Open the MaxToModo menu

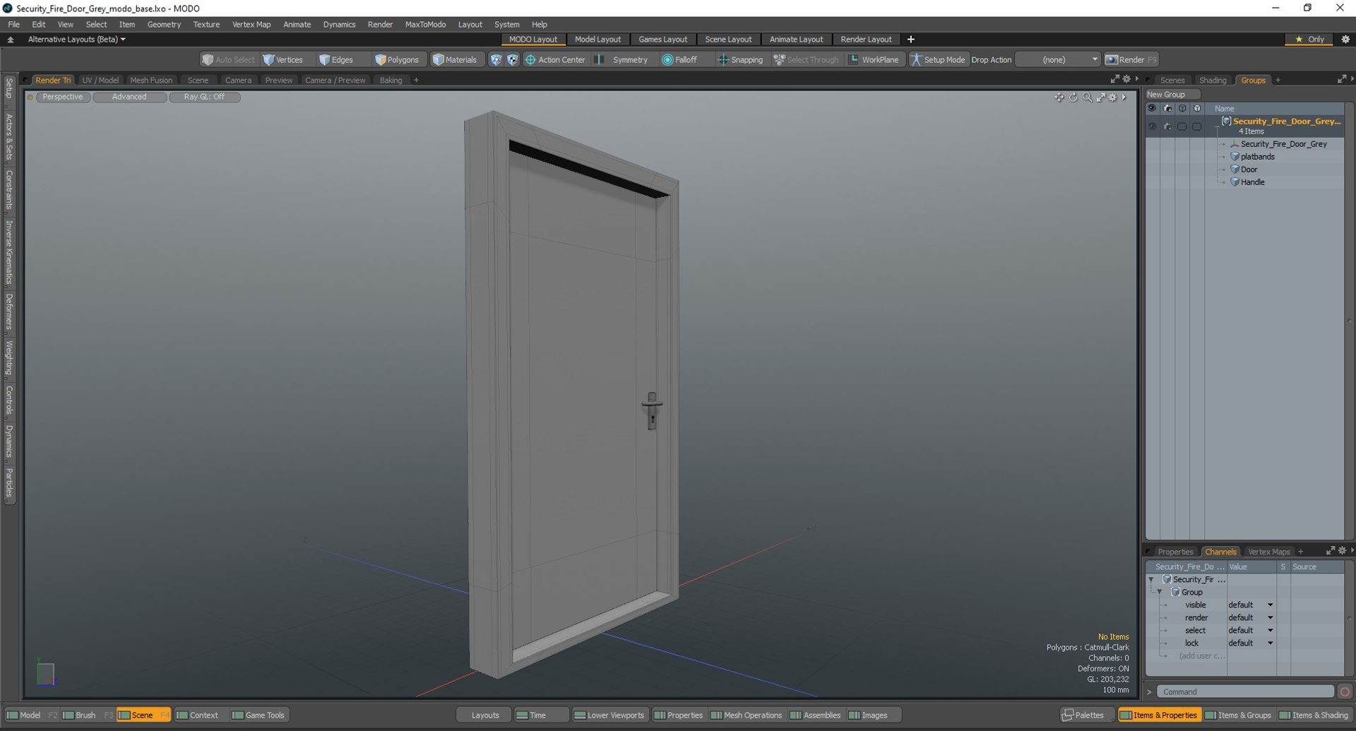pyautogui.click(x=425, y=24)
